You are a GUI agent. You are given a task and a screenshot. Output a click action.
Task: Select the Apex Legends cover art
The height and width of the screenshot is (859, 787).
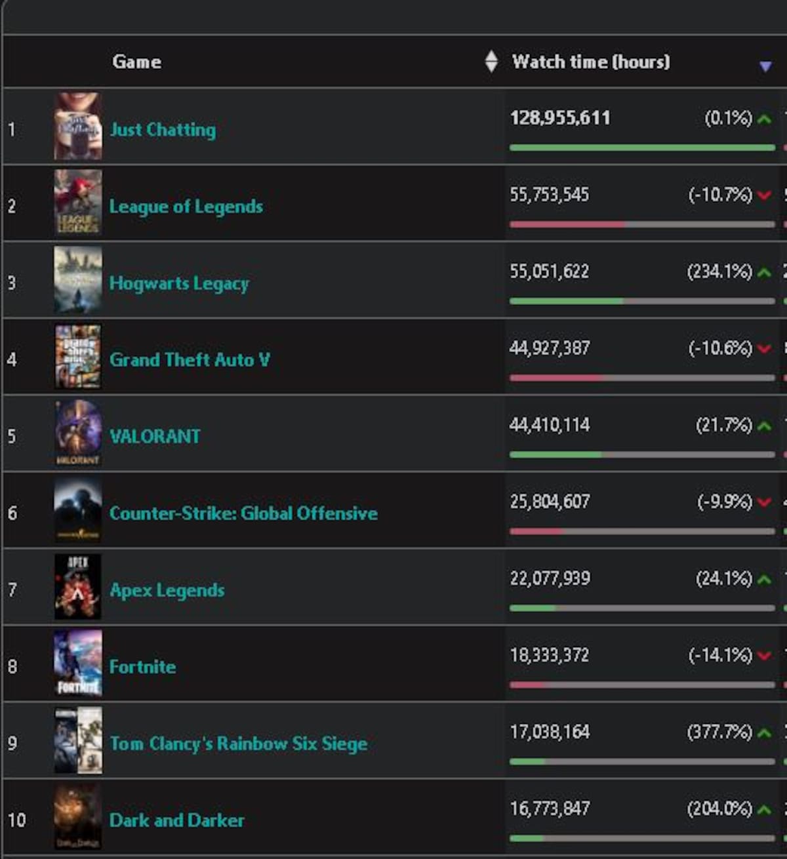(78, 587)
